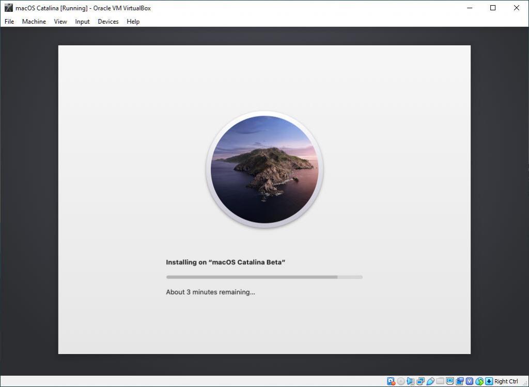This screenshot has width=529, height=387.
Task: Open the File menu
Action: 9,22
